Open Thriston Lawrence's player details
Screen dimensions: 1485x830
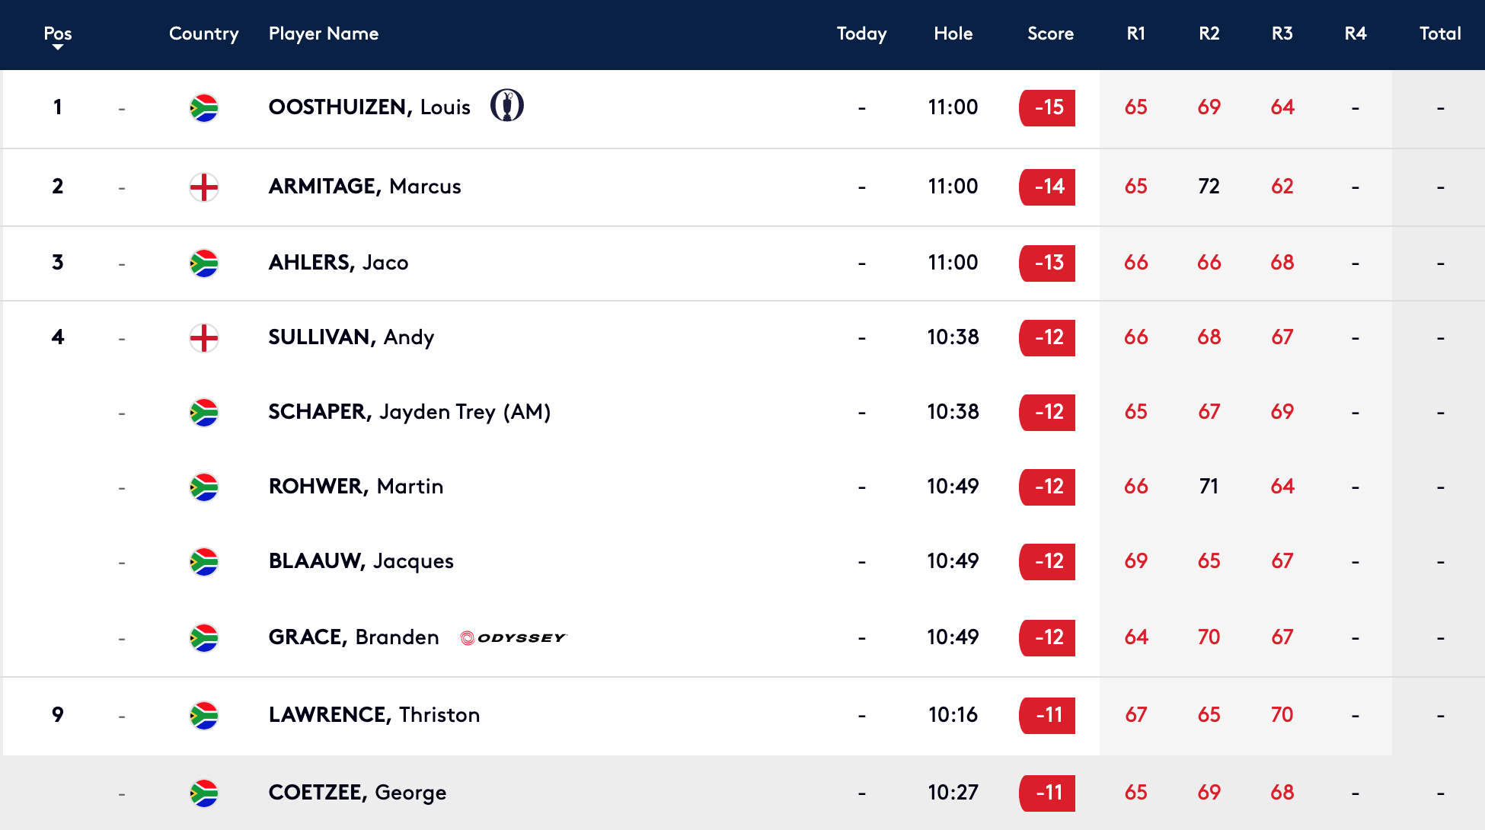tap(374, 715)
